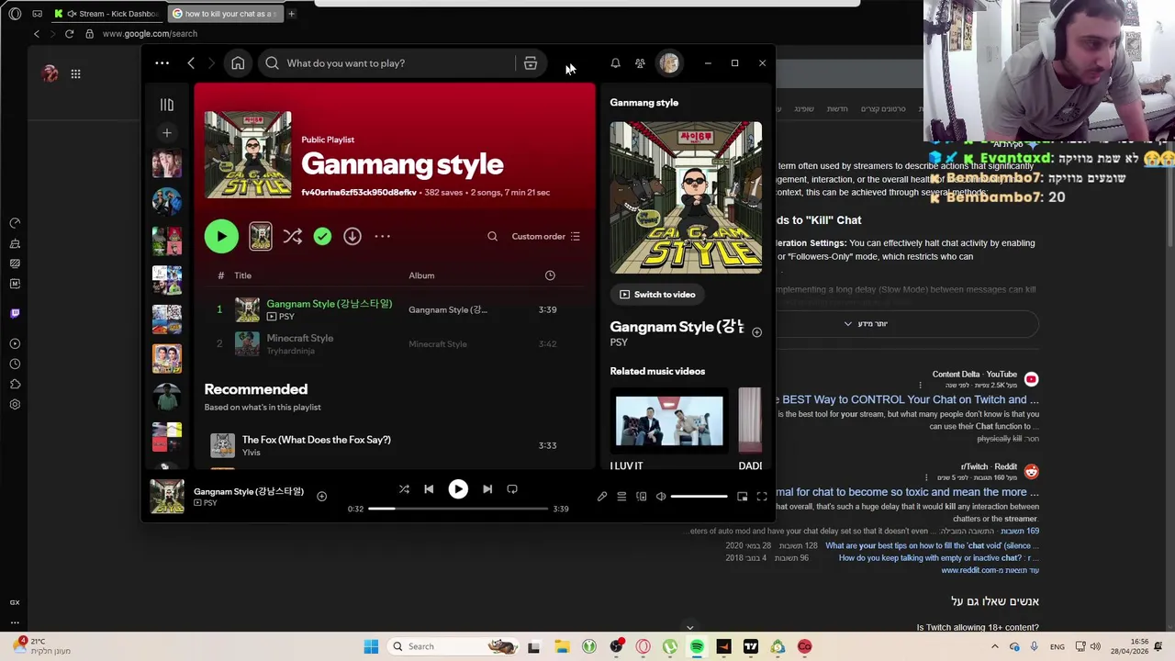Adjust the Spotify volume slider
Viewport: 1175px width, 661px height.
699,497
